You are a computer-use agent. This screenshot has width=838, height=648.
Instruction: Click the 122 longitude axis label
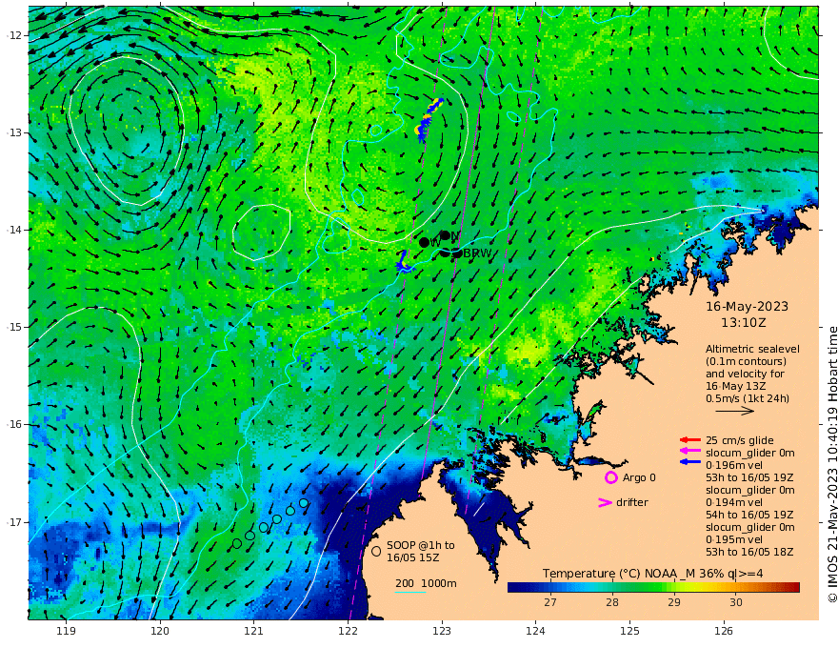[x=348, y=632]
